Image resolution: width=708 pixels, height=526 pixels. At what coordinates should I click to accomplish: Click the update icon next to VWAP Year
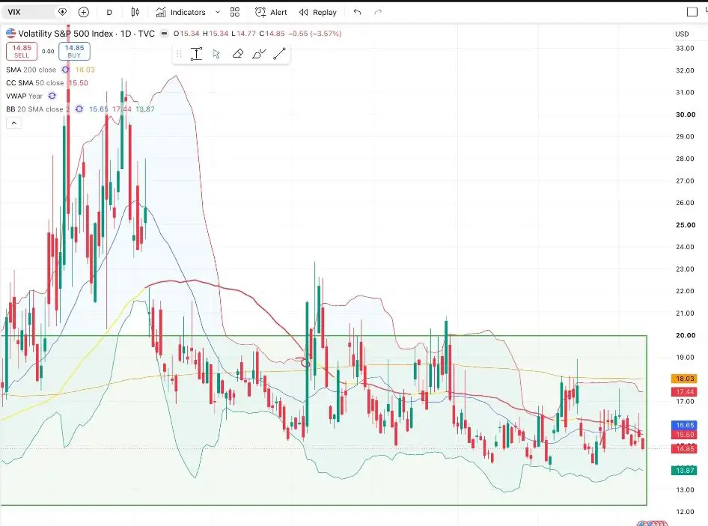click(52, 96)
